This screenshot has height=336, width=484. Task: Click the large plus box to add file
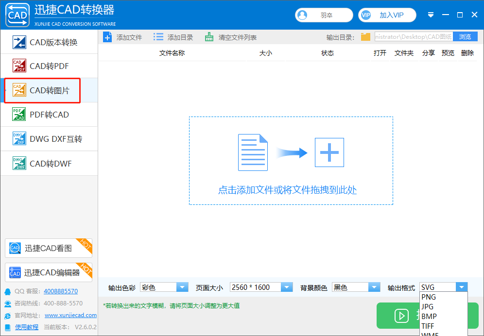tap(329, 152)
